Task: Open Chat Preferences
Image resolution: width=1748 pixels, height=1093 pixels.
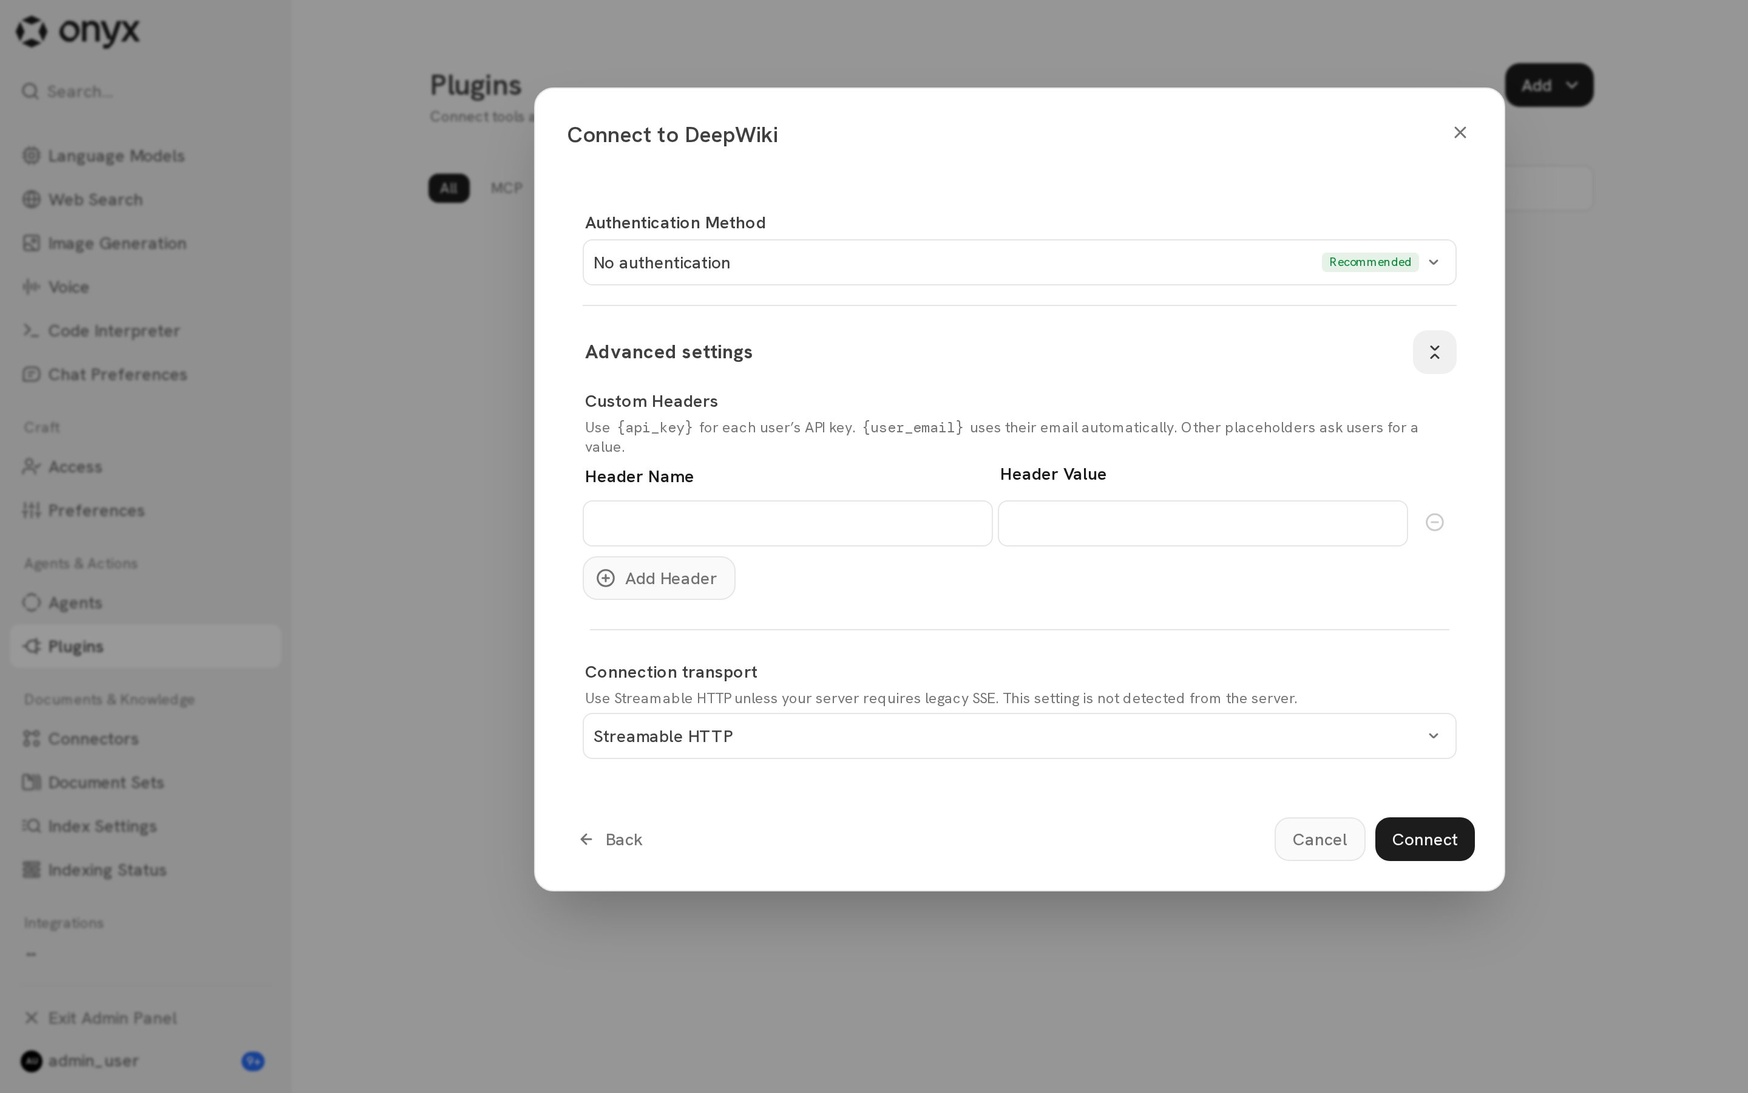Action: [x=144, y=375]
